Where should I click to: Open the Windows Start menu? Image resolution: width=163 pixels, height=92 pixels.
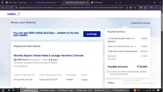(x=3, y=90)
